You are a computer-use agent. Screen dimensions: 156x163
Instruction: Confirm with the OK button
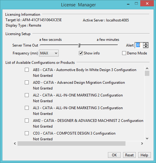pyautogui.click(x=114, y=155)
